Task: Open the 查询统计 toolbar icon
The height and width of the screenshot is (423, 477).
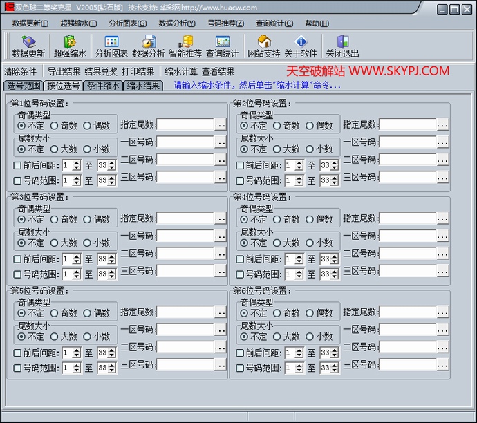Action: 222,47
